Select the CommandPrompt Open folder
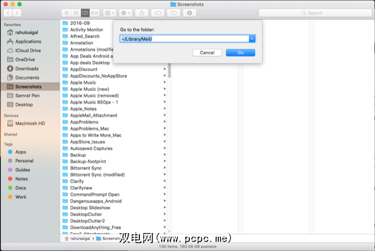This screenshot has width=375, height=251. (95, 194)
